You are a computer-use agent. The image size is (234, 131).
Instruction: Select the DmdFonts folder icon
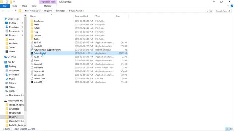32,21
